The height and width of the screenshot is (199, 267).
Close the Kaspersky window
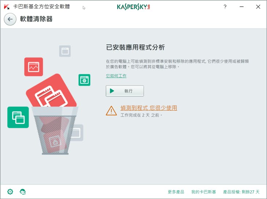coord(258,7)
